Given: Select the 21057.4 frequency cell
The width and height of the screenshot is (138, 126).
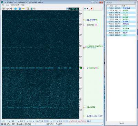Looking at the screenshot, I should point(111,10).
